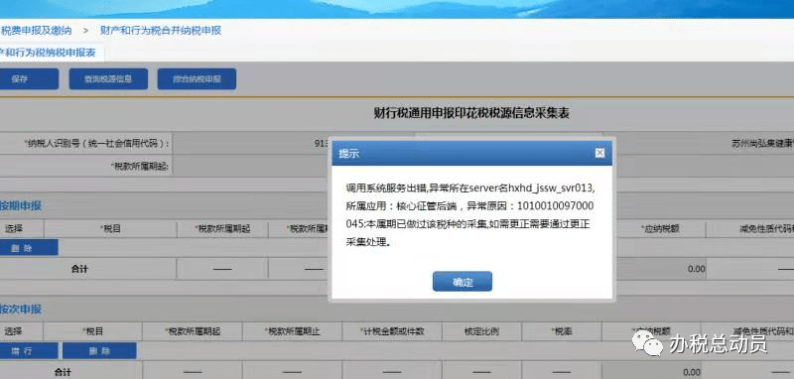Click the 保存 button

tap(28, 79)
